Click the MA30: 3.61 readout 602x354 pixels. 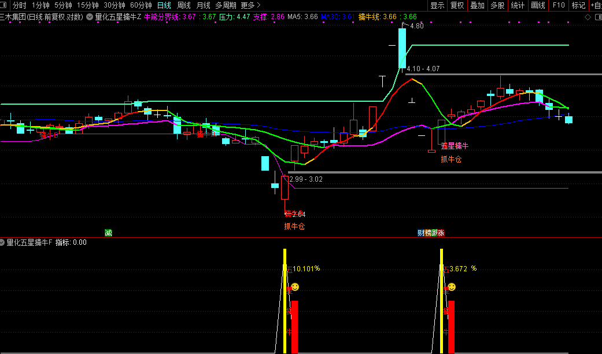click(x=338, y=17)
